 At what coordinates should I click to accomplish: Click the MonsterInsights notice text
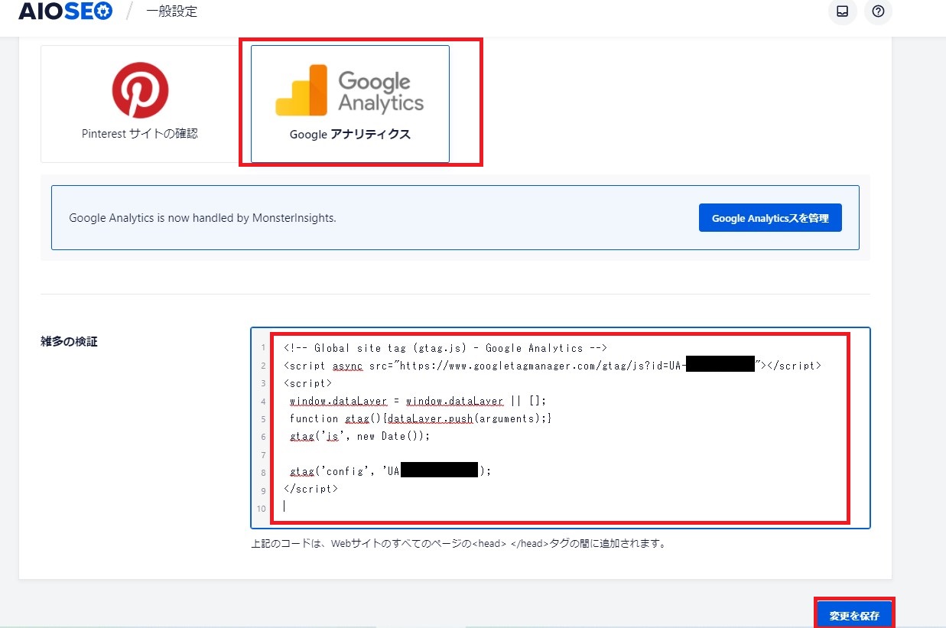[203, 218]
